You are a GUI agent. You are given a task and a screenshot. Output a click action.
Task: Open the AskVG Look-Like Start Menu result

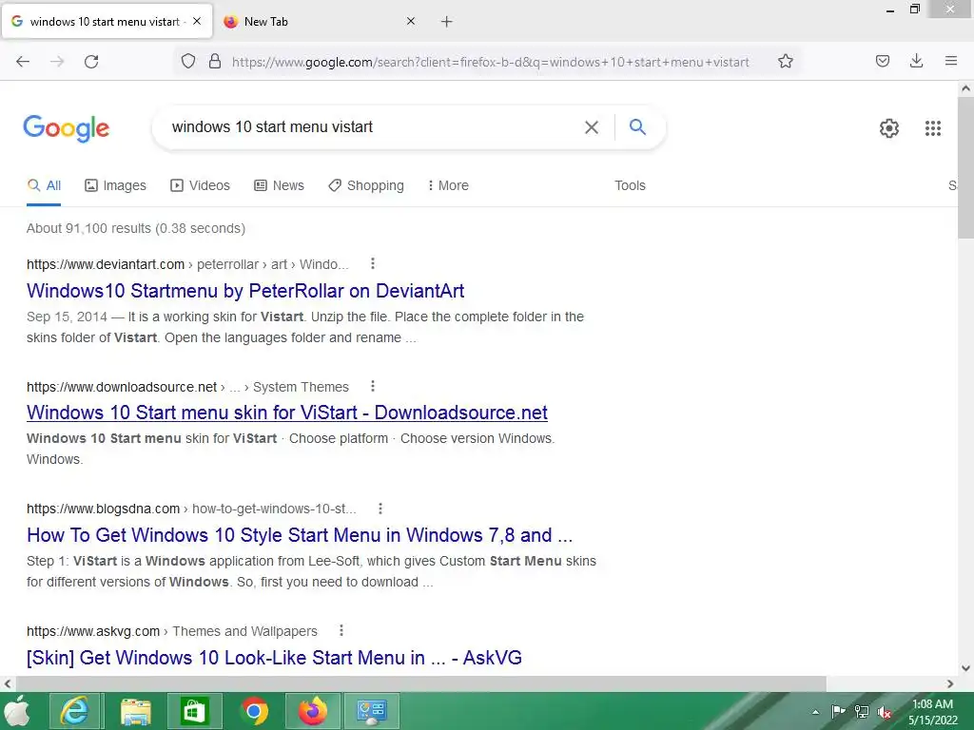pyautogui.click(x=274, y=658)
